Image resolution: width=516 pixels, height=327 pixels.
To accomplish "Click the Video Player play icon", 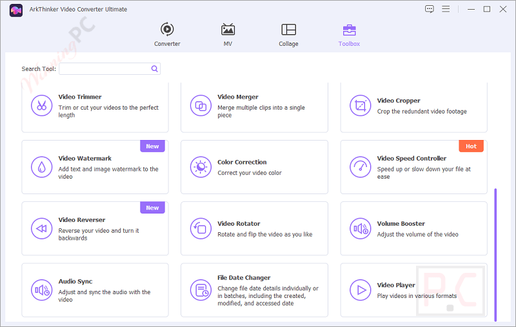I will 361,290.
